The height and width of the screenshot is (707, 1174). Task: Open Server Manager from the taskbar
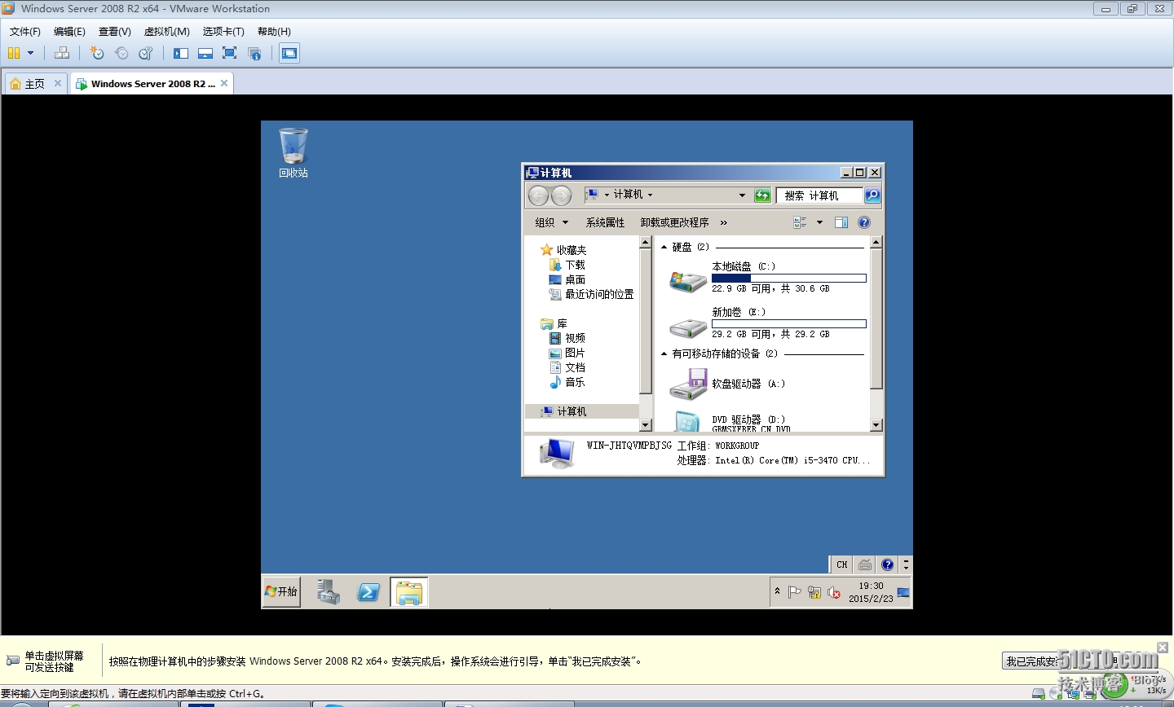coord(329,591)
